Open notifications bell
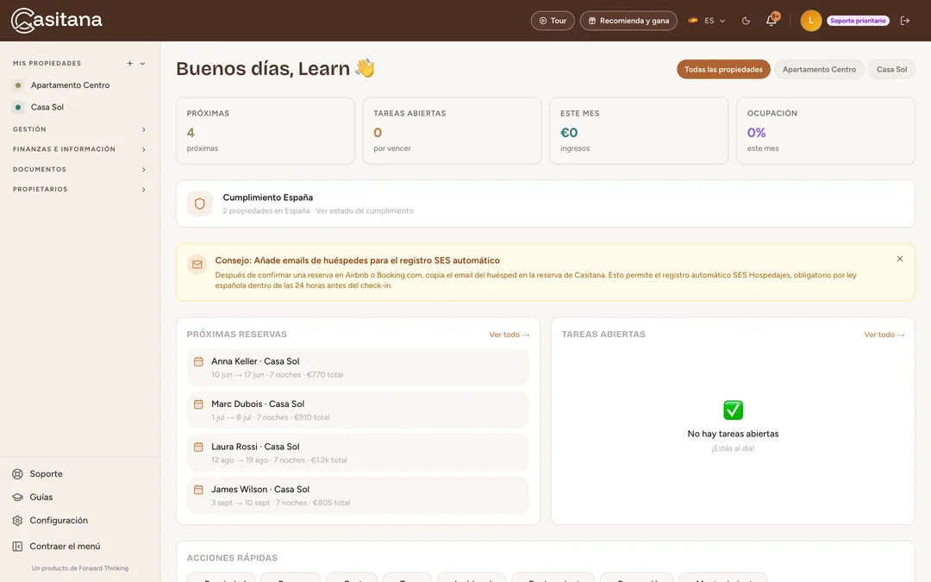Viewport: 931px width, 582px height. [x=772, y=20]
